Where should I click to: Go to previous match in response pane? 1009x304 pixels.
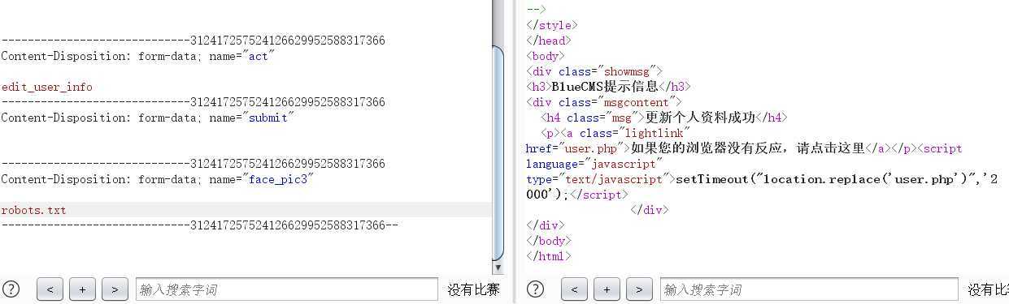pyautogui.click(x=574, y=289)
